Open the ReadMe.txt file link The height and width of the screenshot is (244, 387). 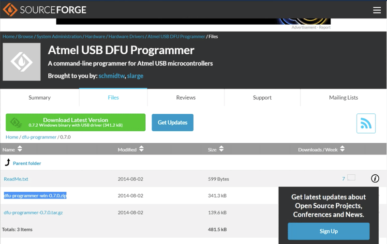click(x=16, y=179)
